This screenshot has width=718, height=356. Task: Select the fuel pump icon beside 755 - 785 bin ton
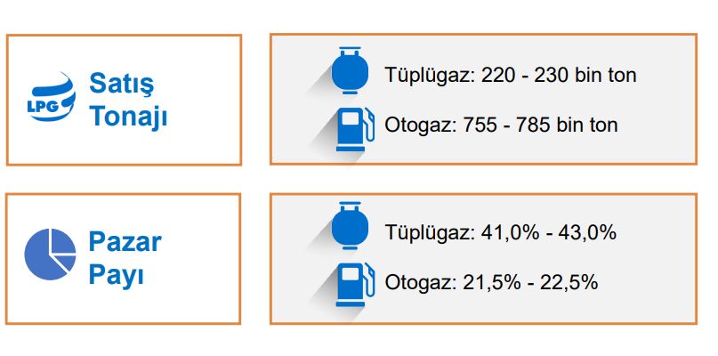click(x=355, y=129)
